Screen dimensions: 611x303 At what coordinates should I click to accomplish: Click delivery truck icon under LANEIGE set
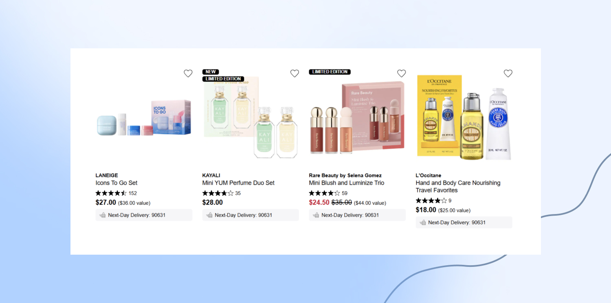102,215
